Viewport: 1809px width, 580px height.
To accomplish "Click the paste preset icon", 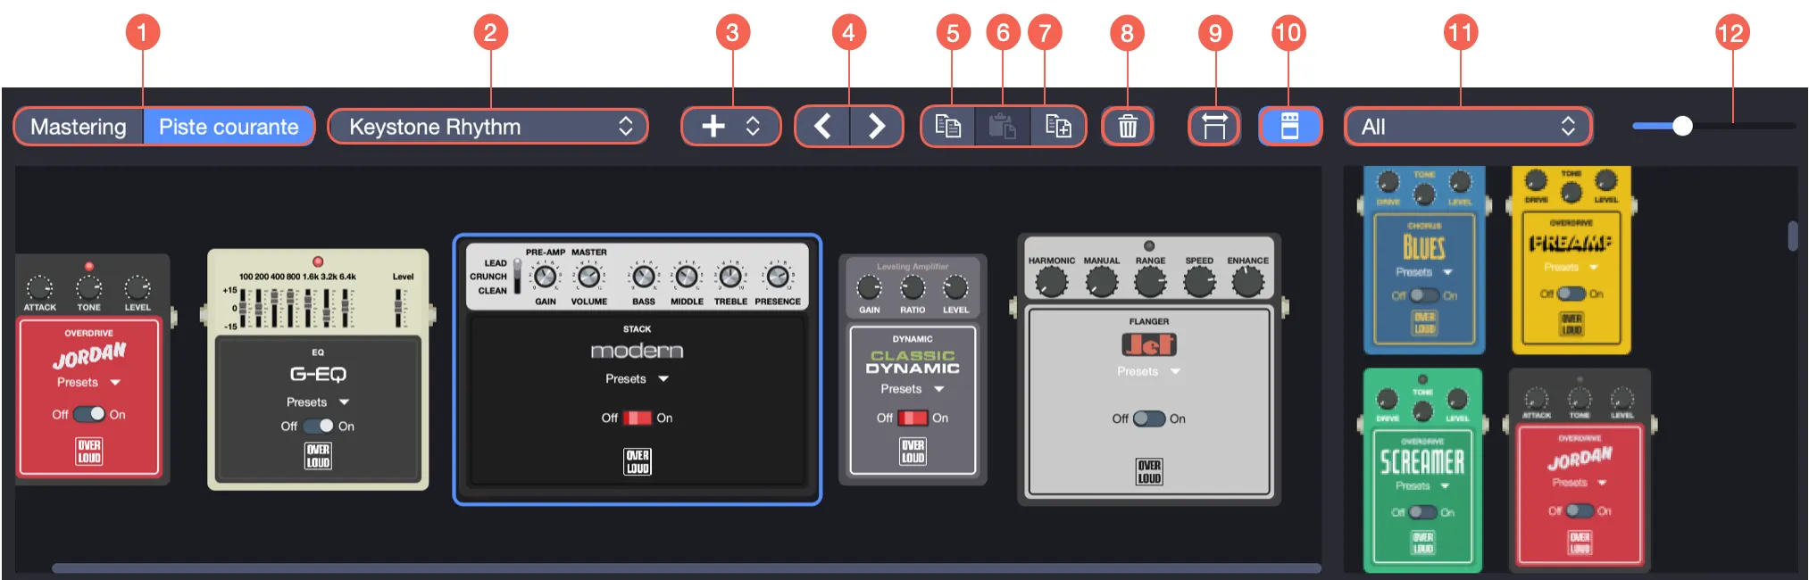I will coord(1003,127).
